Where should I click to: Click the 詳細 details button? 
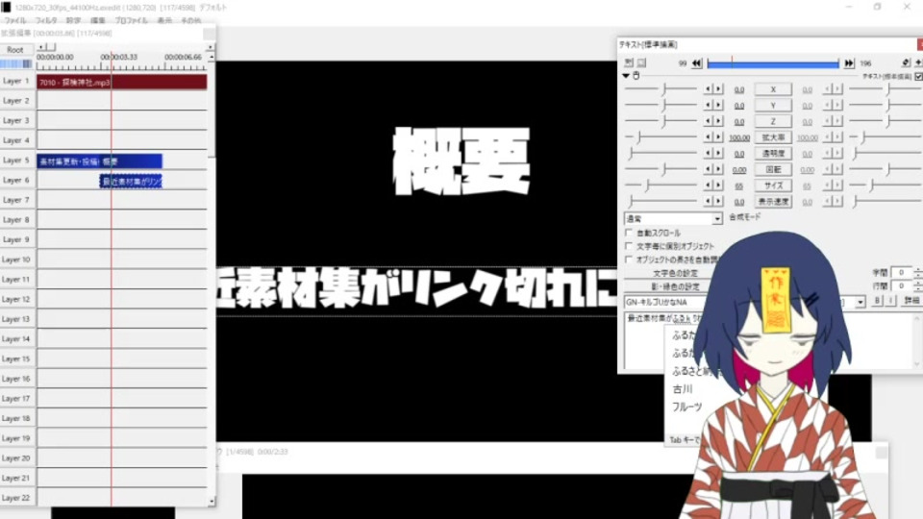coord(911,301)
